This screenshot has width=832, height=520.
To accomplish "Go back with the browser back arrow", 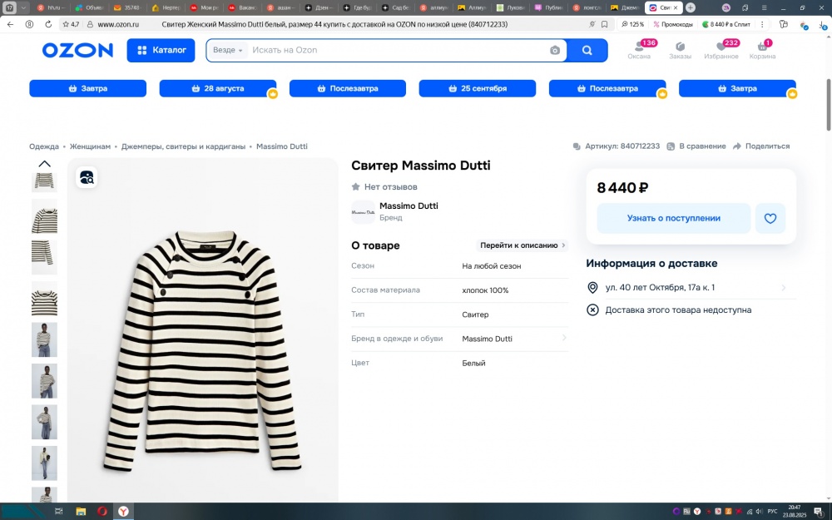I will coord(10,24).
